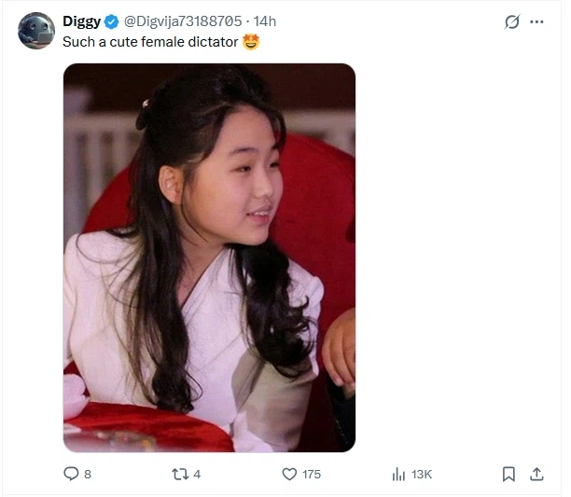This screenshot has height=497, width=571.
Task: Open the post via 14h timestamp
Action: point(265,21)
